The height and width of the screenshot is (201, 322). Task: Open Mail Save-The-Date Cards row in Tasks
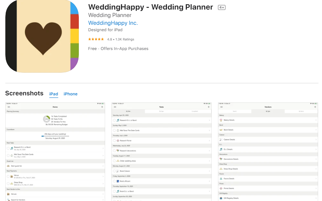(x=162, y=130)
